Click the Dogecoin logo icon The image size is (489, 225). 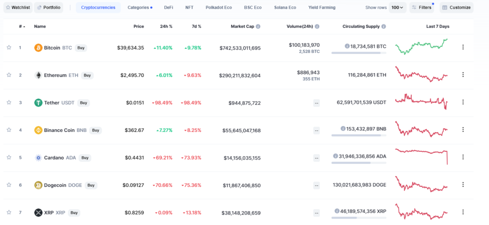click(38, 185)
